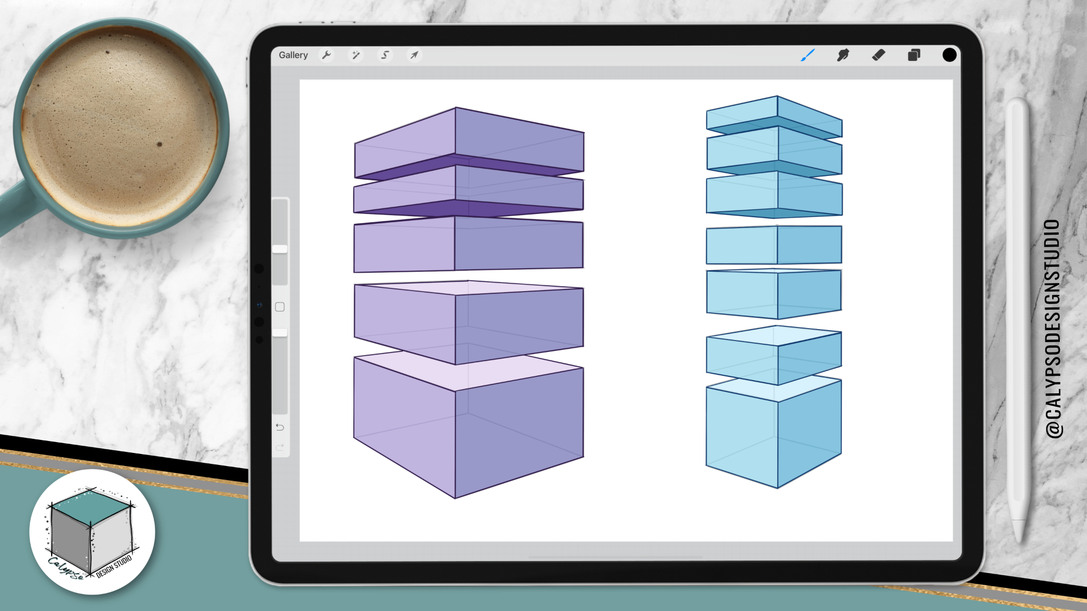
Task: Click the brush opacity slider handle
Action: (x=280, y=332)
